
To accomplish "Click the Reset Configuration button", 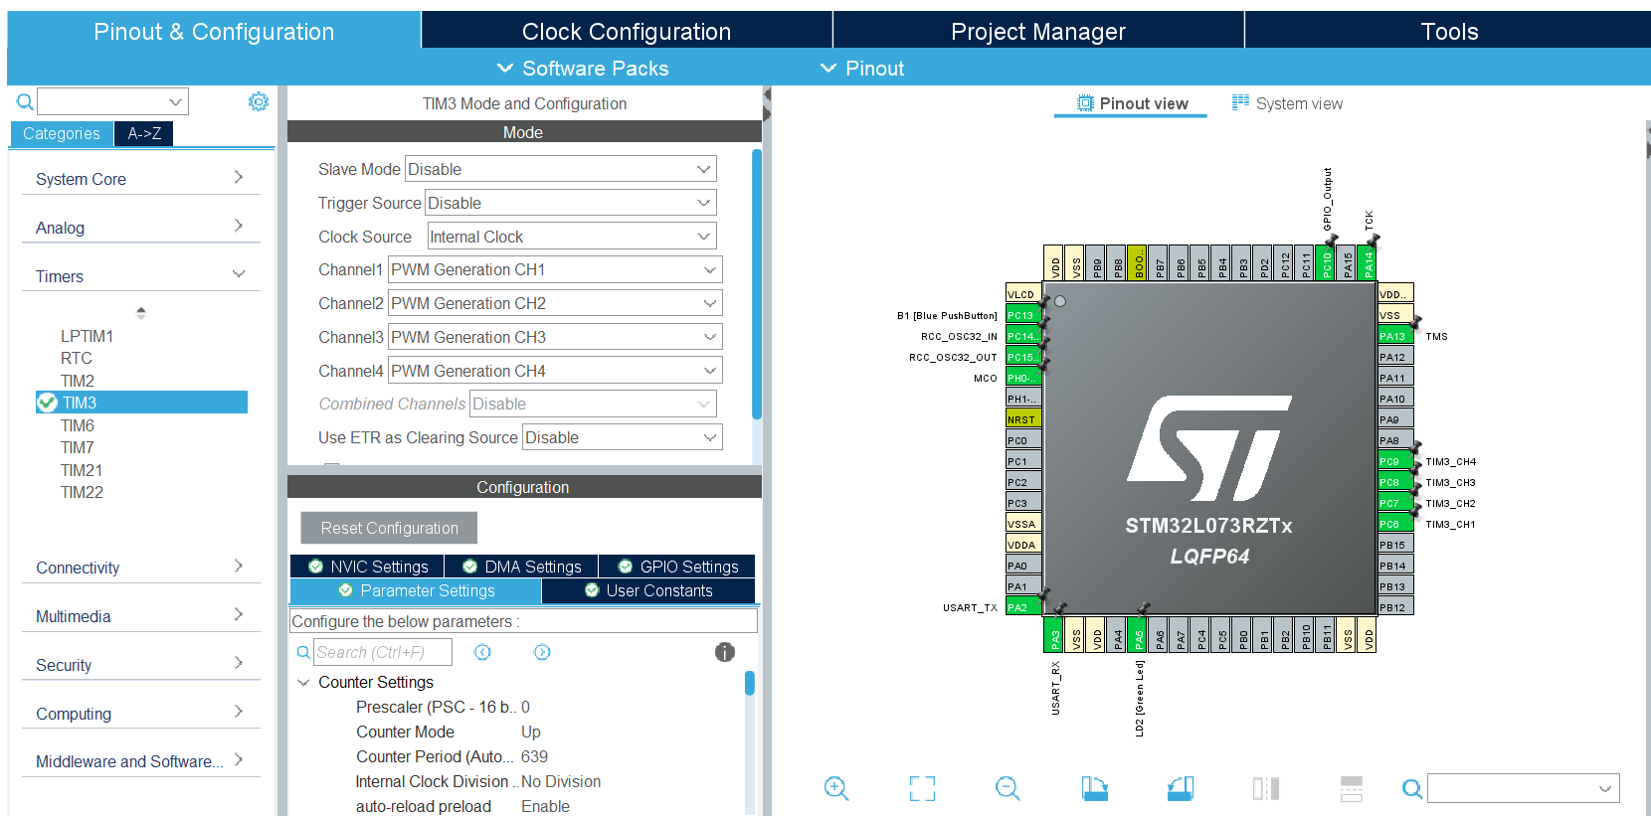I will click(x=389, y=528).
